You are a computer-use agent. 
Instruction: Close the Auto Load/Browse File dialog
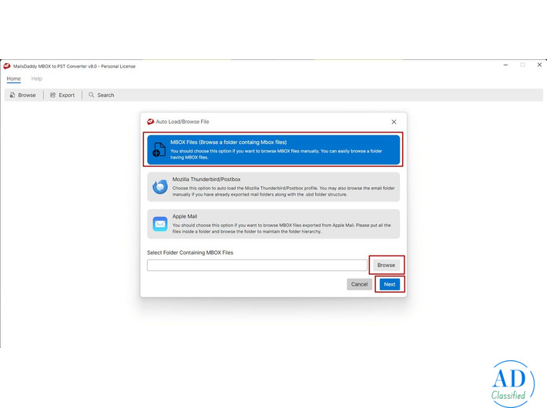coord(394,122)
